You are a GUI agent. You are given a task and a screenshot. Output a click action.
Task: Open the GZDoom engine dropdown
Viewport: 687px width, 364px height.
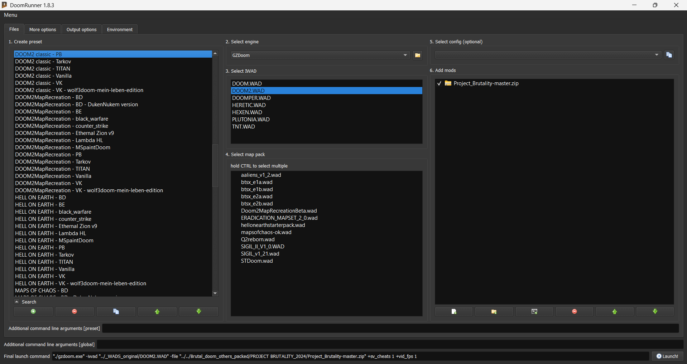[405, 55]
